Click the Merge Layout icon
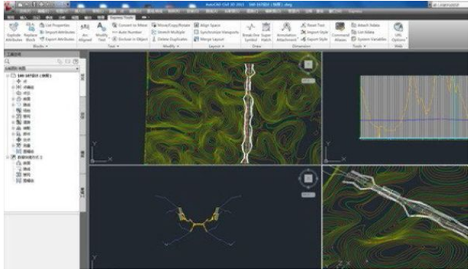Screen dimensions: 473x272 tap(196, 39)
